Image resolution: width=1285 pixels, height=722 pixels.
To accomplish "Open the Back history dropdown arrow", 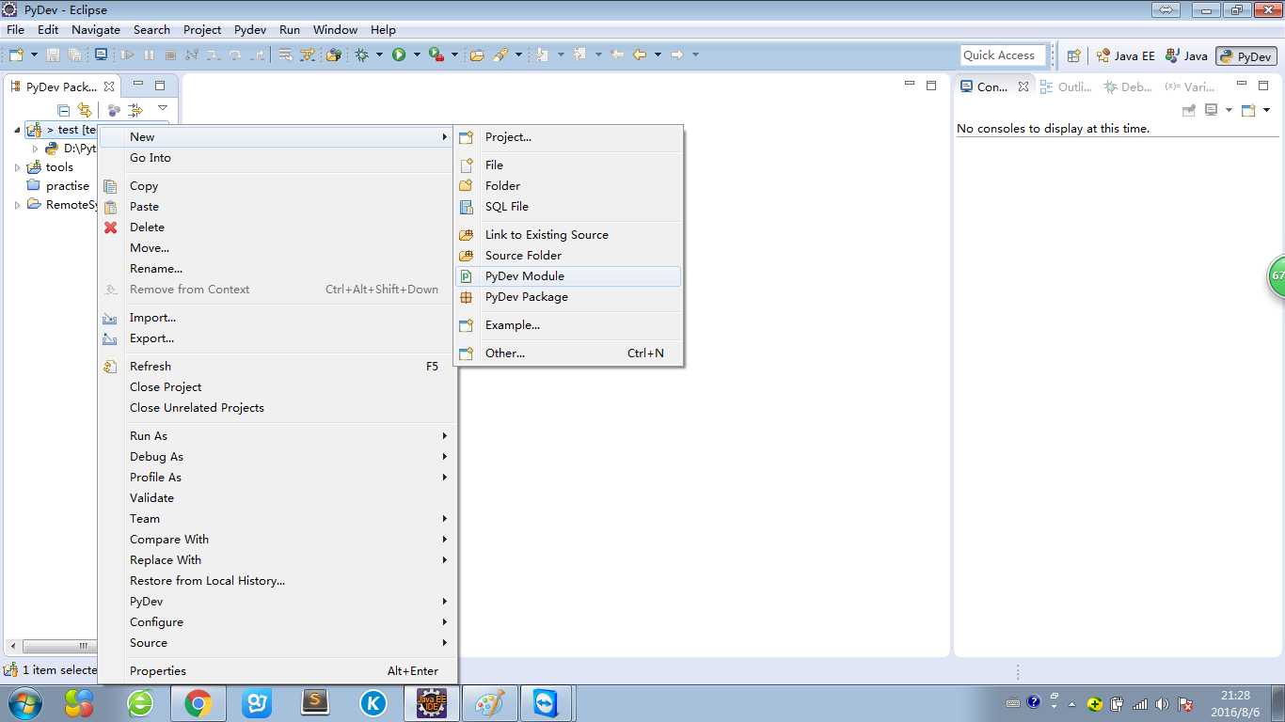I will (x=658, y=55).
